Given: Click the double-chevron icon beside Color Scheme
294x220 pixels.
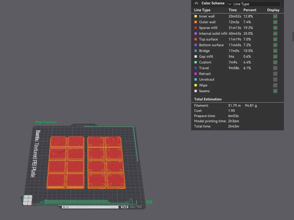Looking at the screenshot, I should point(196,3).
